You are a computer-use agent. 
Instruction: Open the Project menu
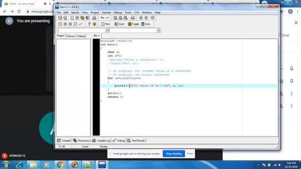point(95,13)
